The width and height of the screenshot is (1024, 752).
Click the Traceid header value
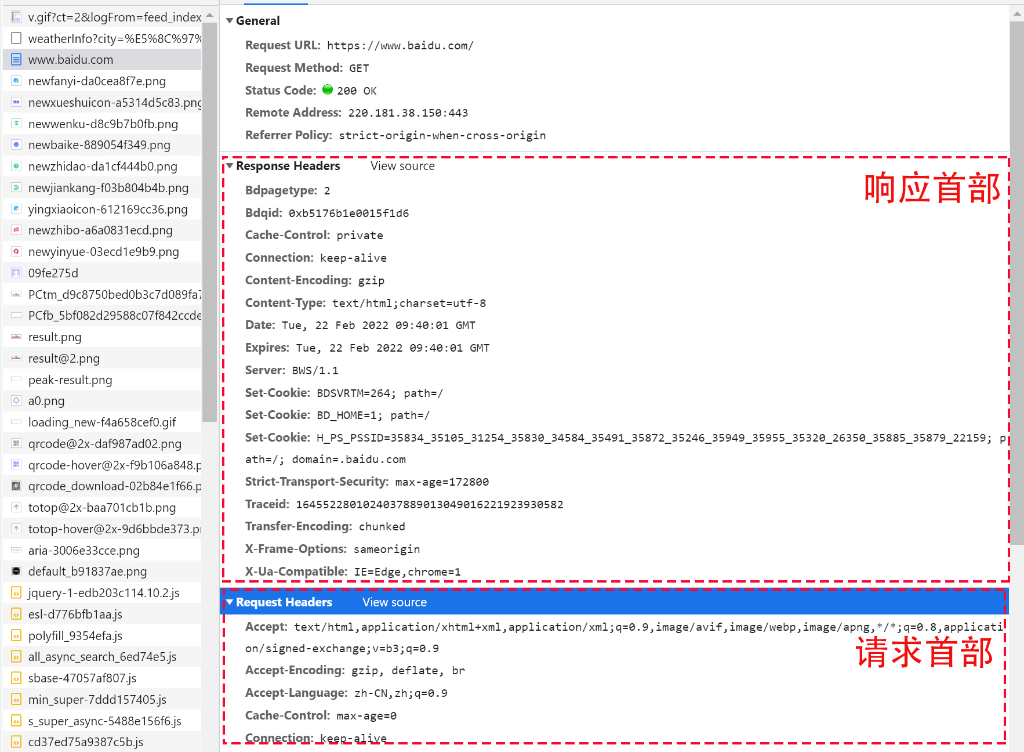point(430,505)
